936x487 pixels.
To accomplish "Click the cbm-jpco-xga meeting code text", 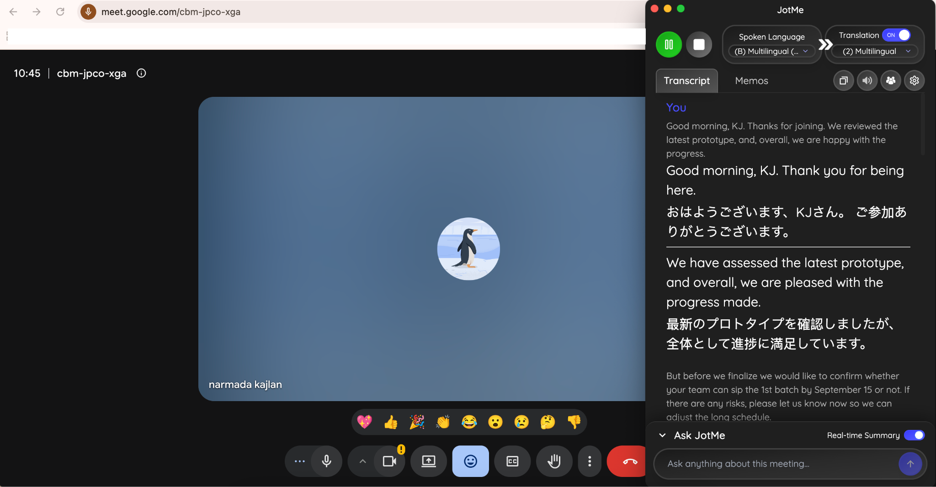I will click(91, 73).
